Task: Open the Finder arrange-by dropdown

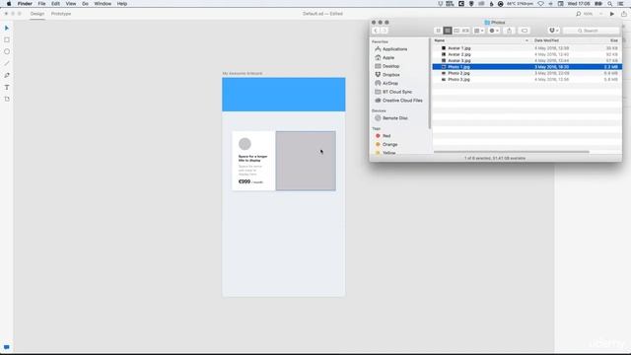Action: (x=479, y=31)
